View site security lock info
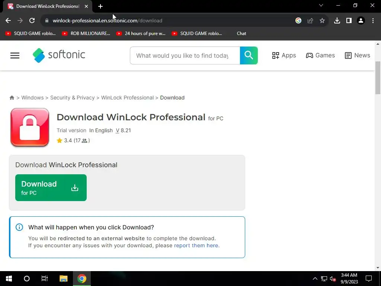Viewport: 381px width, 286px height. pyautogui.click(x=47, y=21)
